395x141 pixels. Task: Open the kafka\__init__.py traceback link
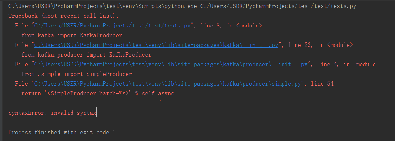(x=156, y=45)
